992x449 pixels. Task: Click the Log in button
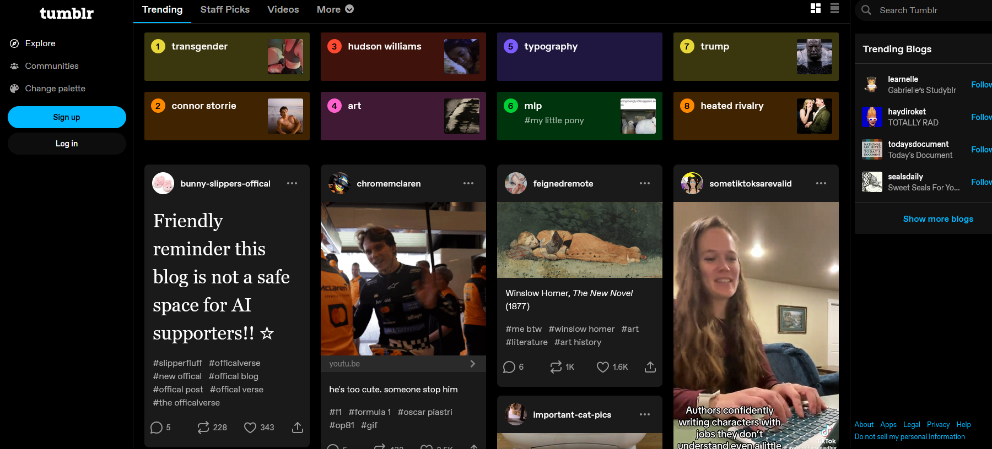tap(67, 144)
